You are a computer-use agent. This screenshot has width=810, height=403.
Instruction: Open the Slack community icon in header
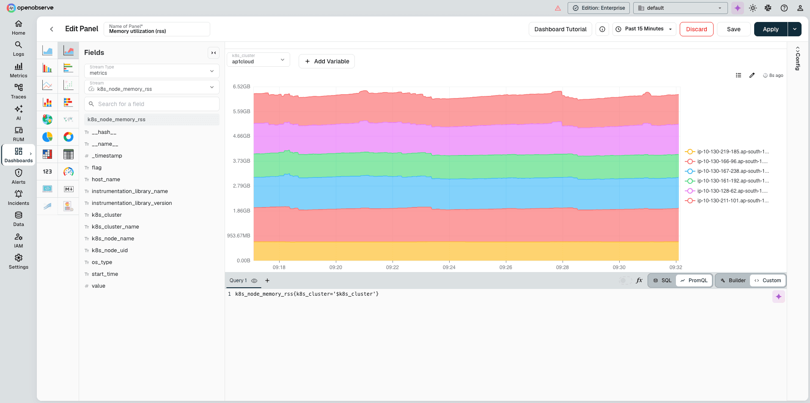(x=768, y=8)
